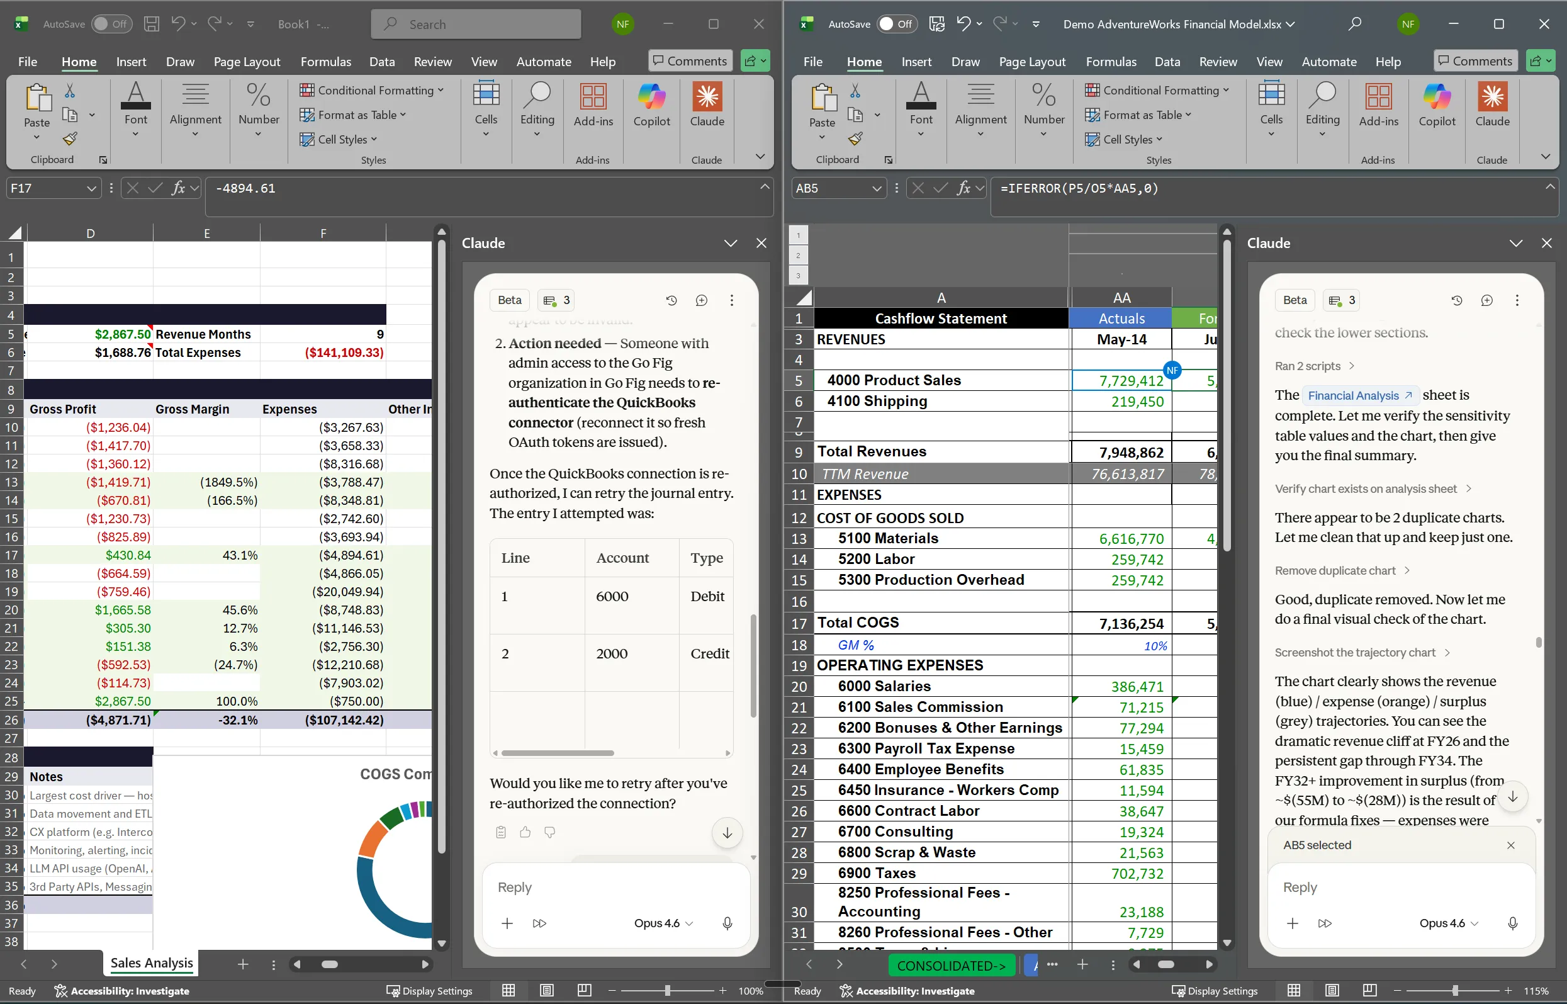1567x1004 pixels.
Task: Click Comments button in Book1 window
Action: [690, 60]
